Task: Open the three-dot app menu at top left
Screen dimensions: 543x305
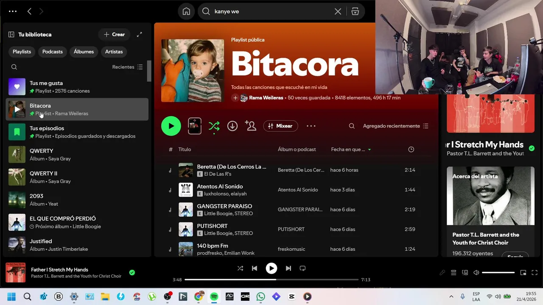Action: tap(13, 11)
